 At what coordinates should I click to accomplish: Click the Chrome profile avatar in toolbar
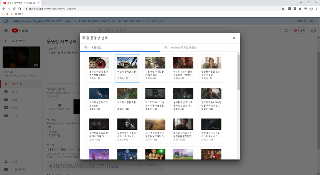coord(311,9)
